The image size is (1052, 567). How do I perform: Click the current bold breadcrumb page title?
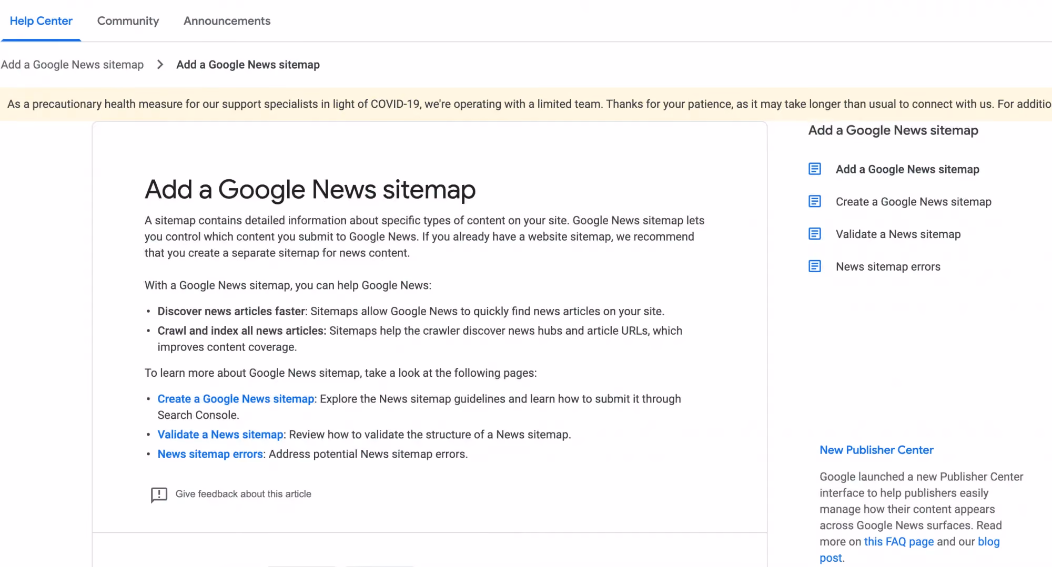248,65
